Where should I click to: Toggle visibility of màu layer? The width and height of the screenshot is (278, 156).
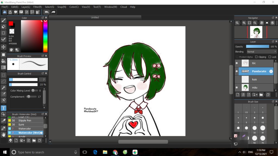[237, 87]
